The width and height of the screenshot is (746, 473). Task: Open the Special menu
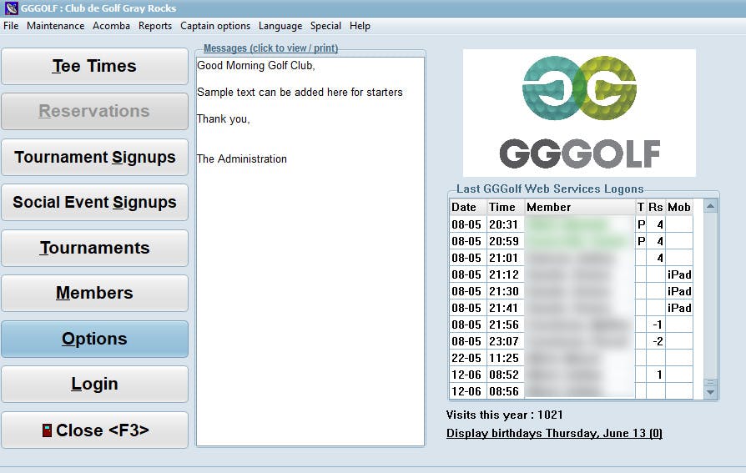click(325, 26)
